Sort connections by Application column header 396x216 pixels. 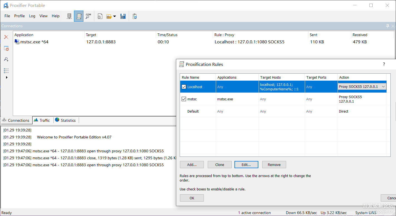click(49, 35)
